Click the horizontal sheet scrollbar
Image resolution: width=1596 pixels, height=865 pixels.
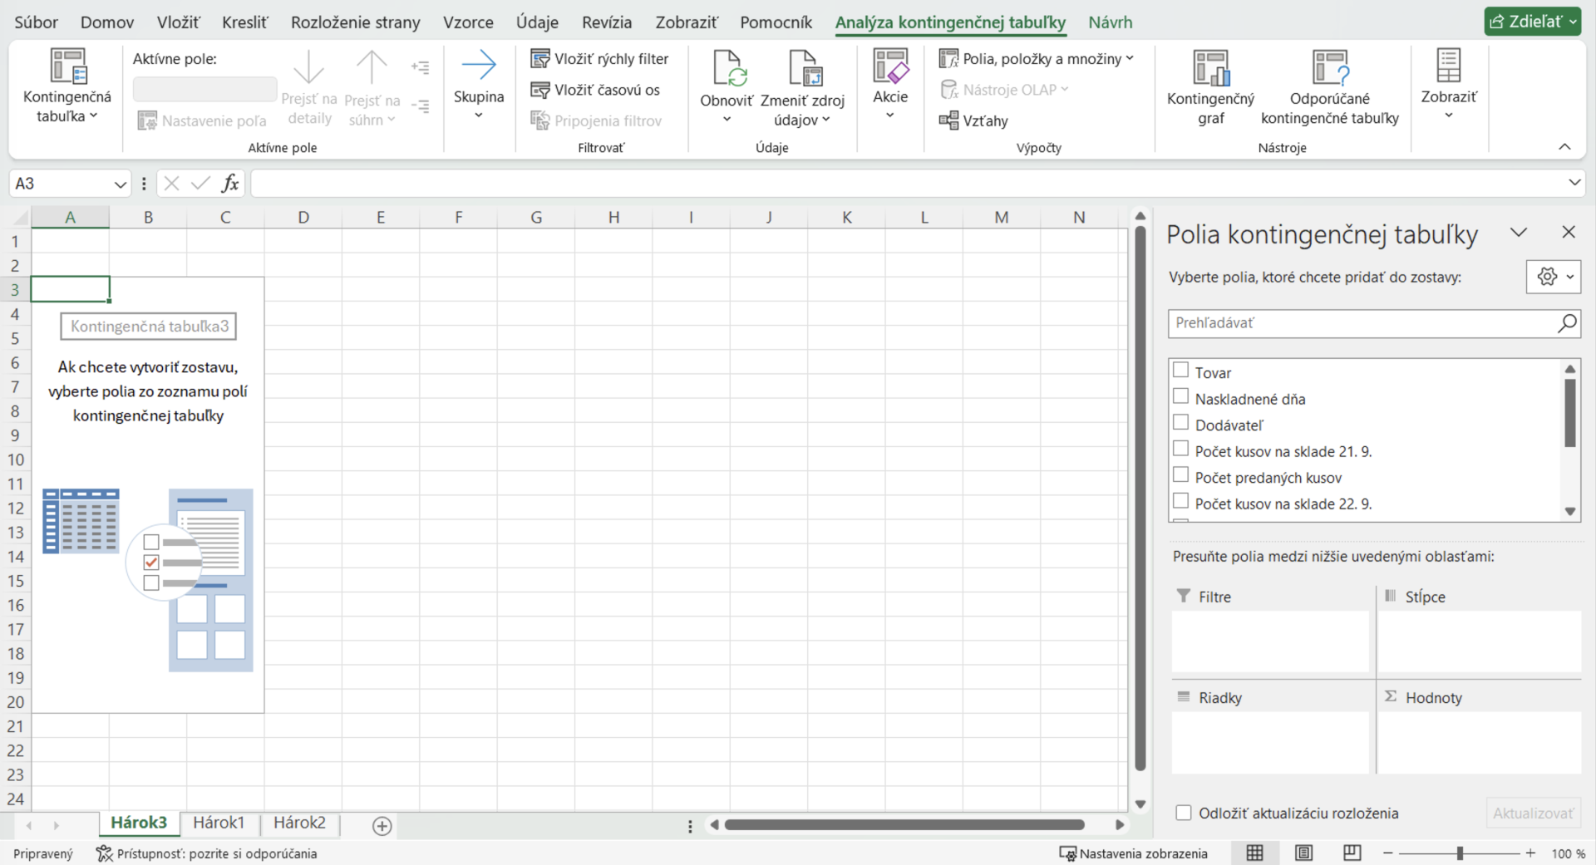point(904,825)
